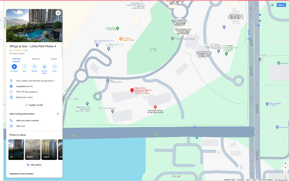Click The LOHAS parking lot marker

tap(97, 45)
